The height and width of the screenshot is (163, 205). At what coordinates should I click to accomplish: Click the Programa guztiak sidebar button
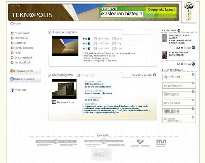coord(25,71)
